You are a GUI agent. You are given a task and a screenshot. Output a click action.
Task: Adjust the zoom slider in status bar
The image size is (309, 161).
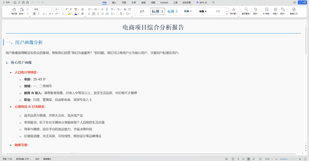[288, 159]
